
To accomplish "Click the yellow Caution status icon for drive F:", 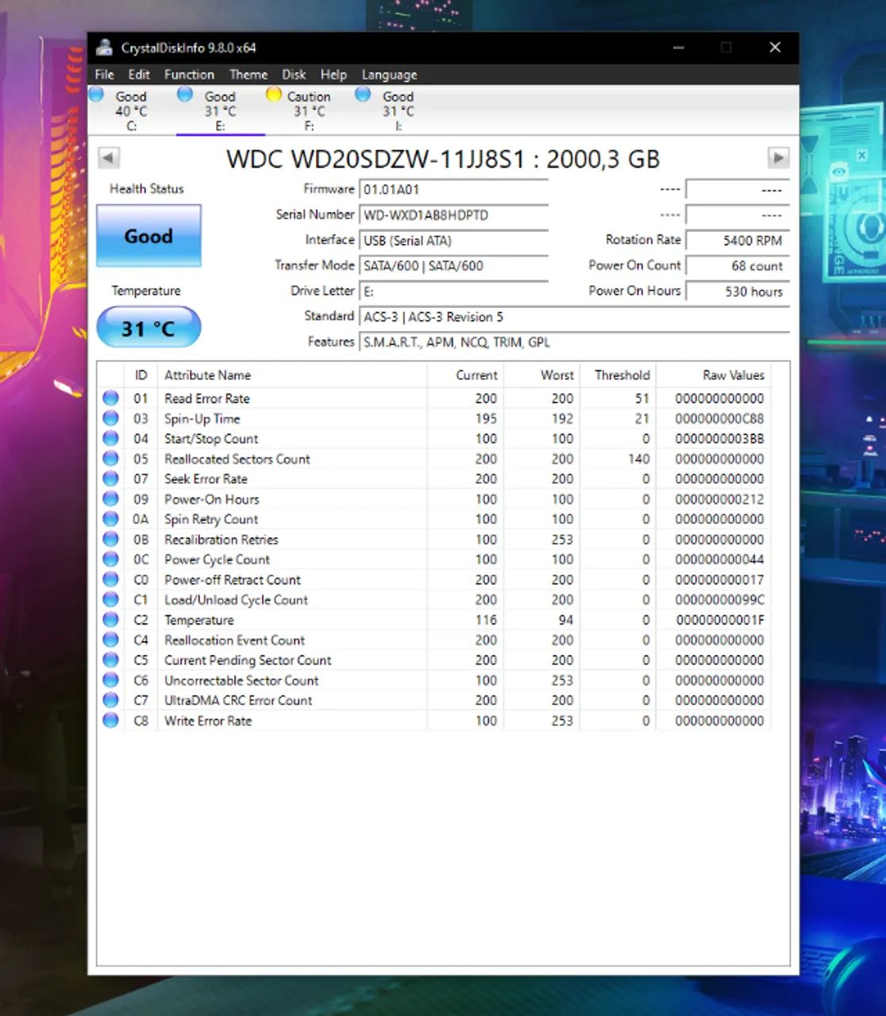I will pyautogui.click(x=274, y=94).
